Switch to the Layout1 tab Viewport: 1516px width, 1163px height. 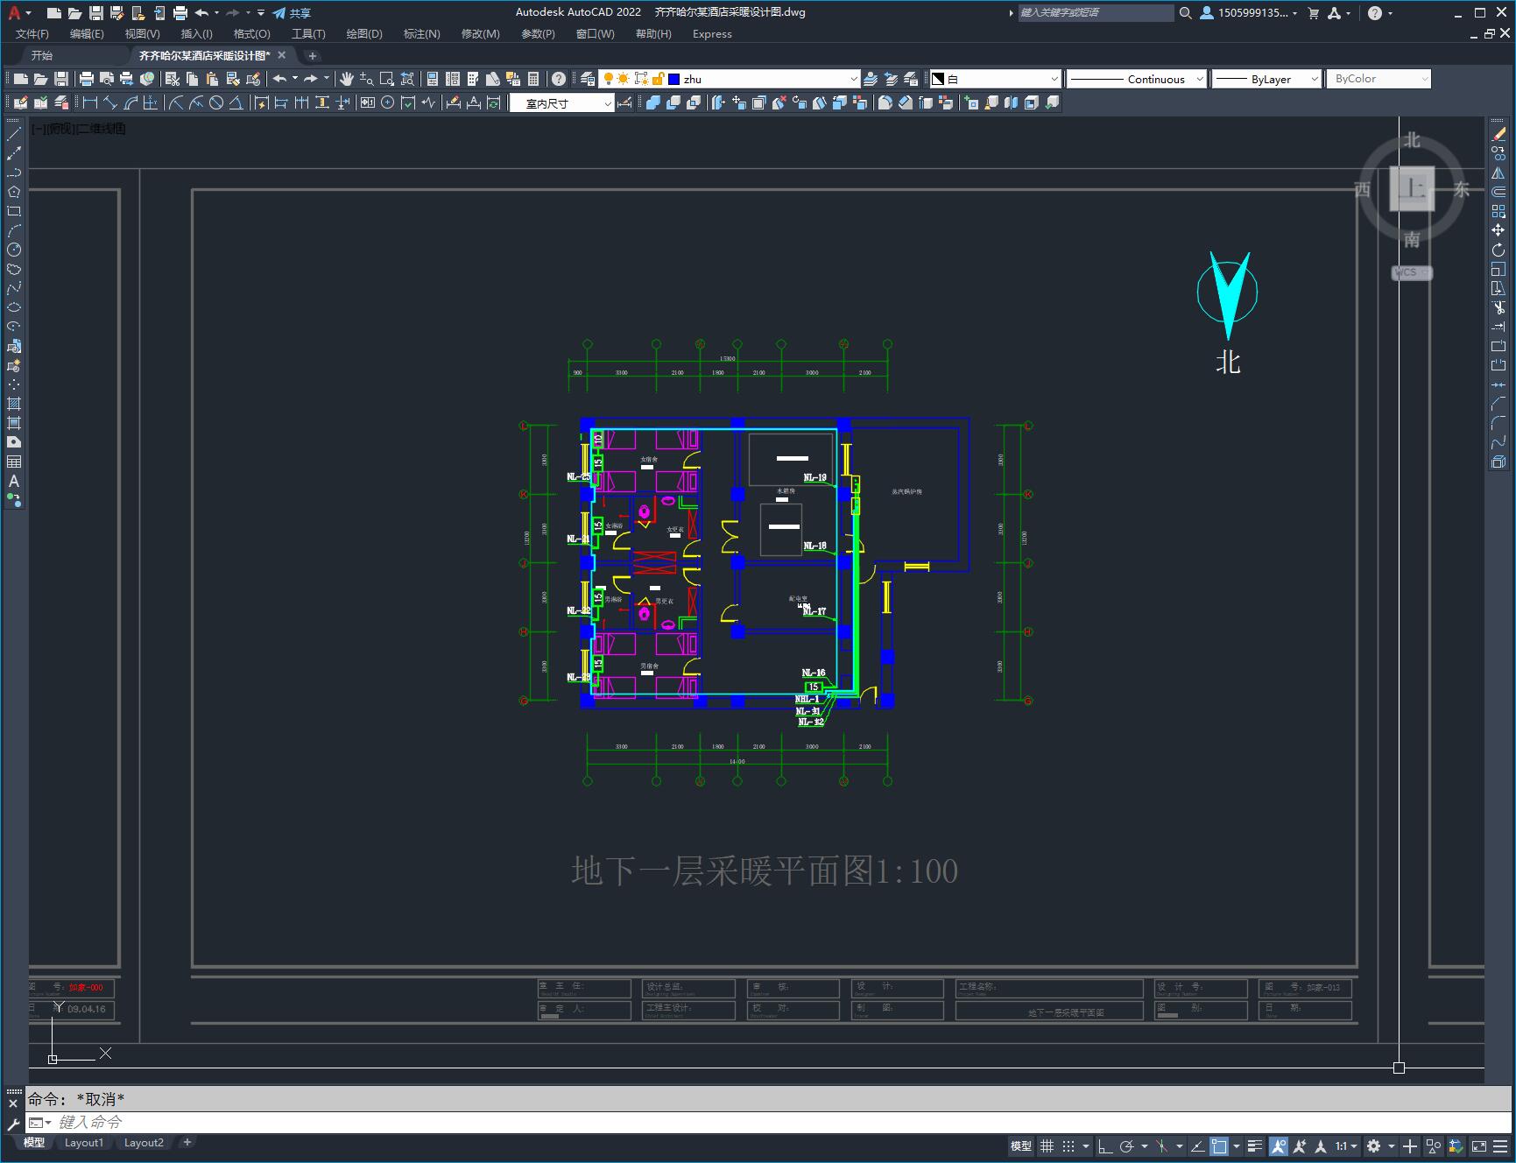tap(84, 1142)
